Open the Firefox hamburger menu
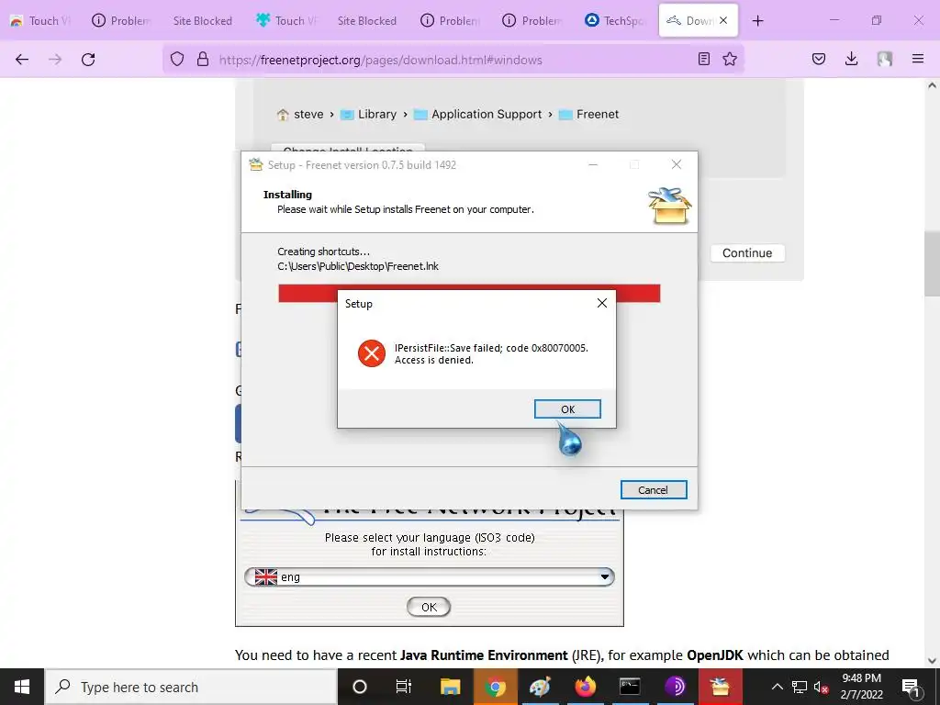The width and height of the screenshot is (940, 705). coord(917,59)
